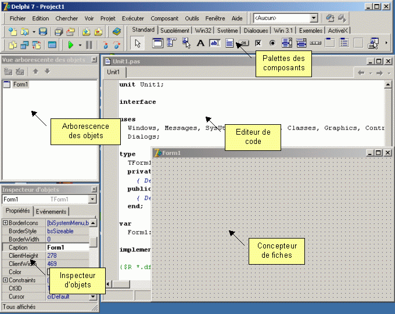
Task: Open the Projet menu
Action: (x=108, y=19)
